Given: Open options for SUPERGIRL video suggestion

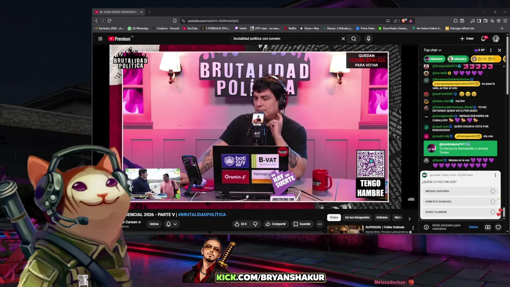Looking at the screenshot, I should [413, 228].
